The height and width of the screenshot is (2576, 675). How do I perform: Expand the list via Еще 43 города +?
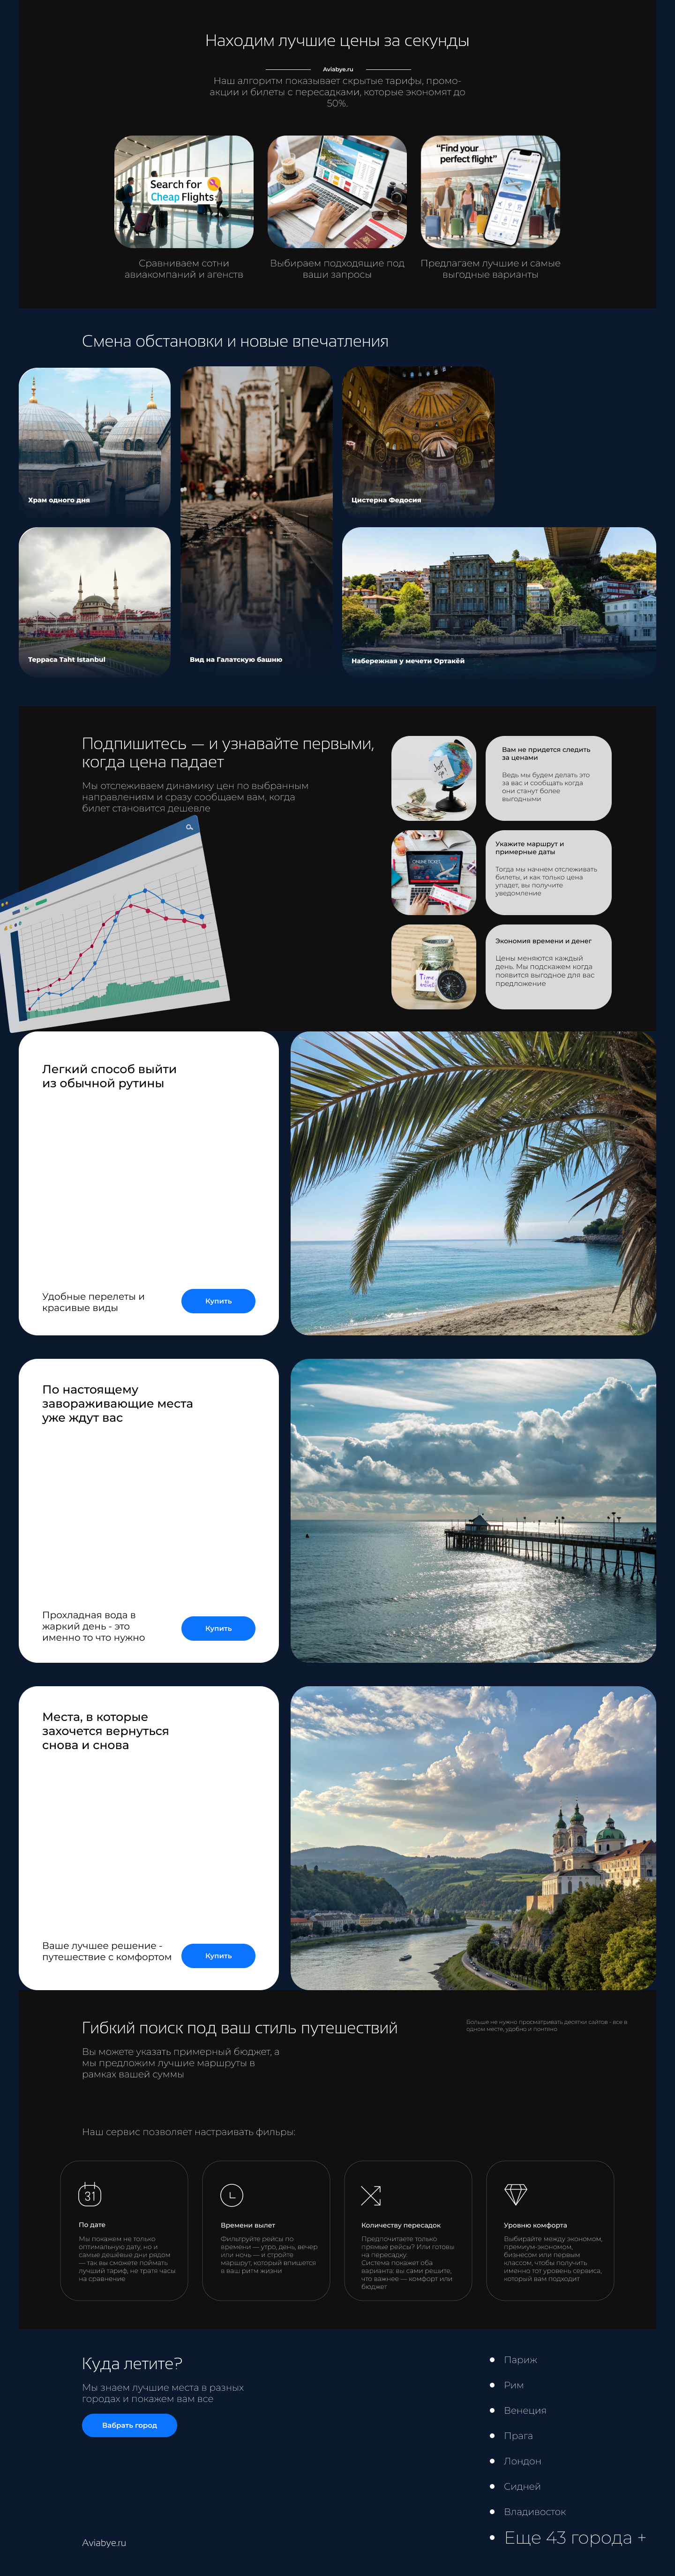pos(574,2537)
